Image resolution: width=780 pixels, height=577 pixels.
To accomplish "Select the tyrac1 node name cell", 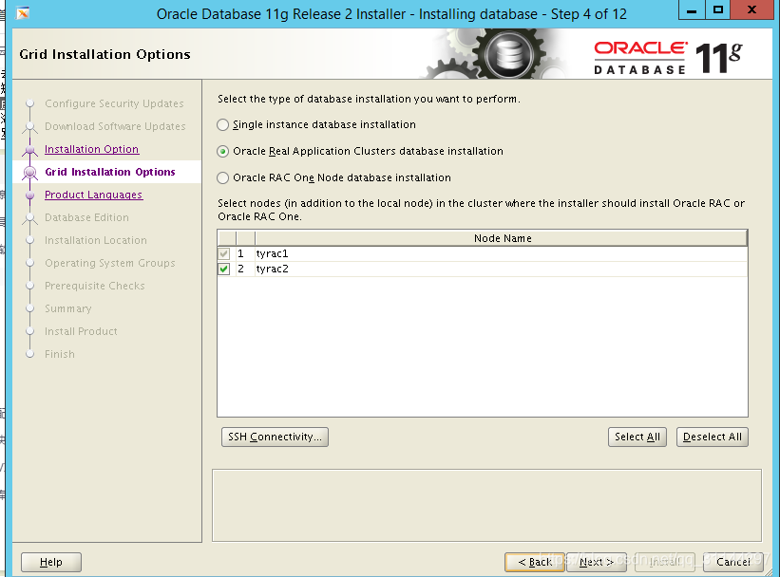I will pos(501,254).
